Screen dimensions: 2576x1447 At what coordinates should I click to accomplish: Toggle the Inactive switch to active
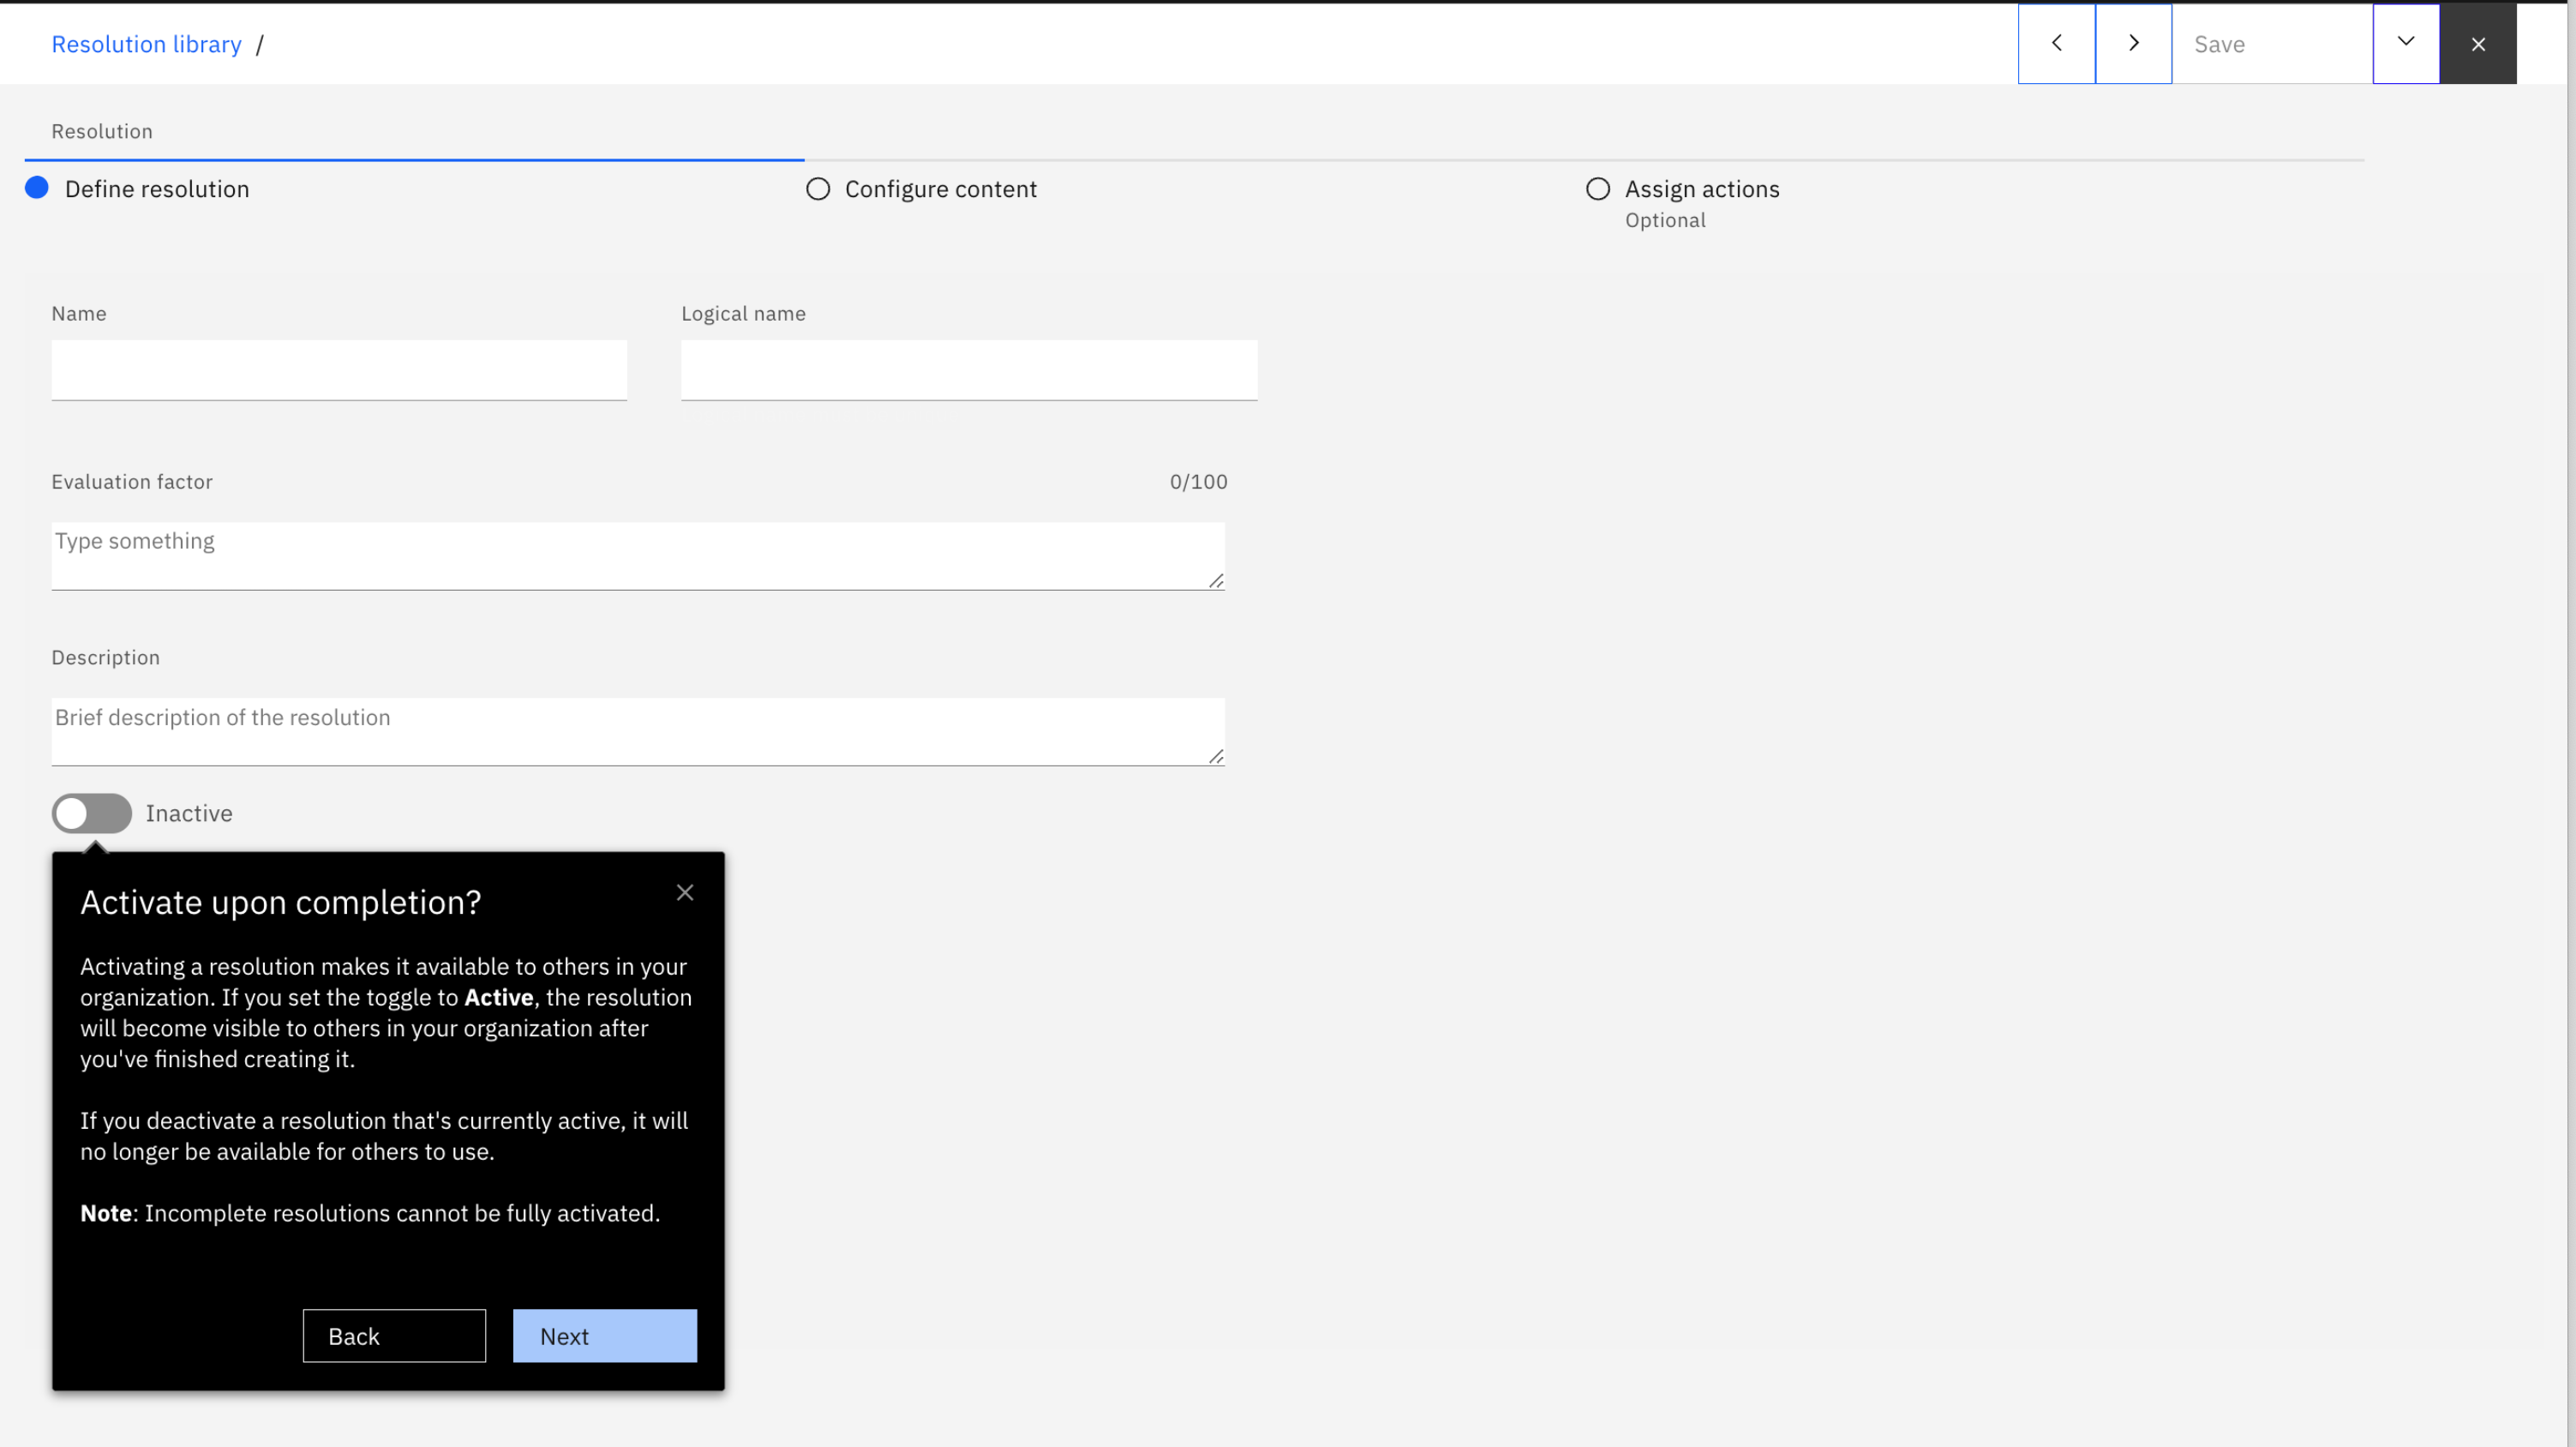tap(92, 813)
